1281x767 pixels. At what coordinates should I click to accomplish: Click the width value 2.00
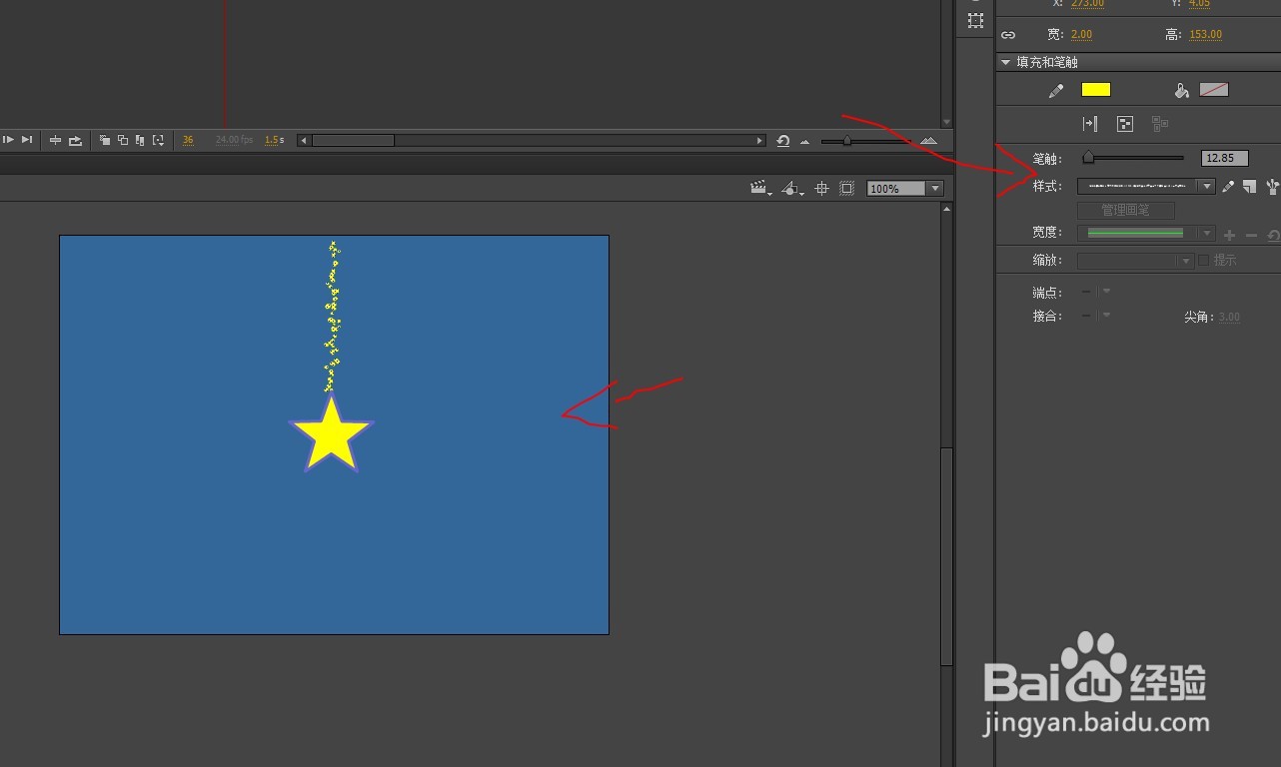point(1081,34)
